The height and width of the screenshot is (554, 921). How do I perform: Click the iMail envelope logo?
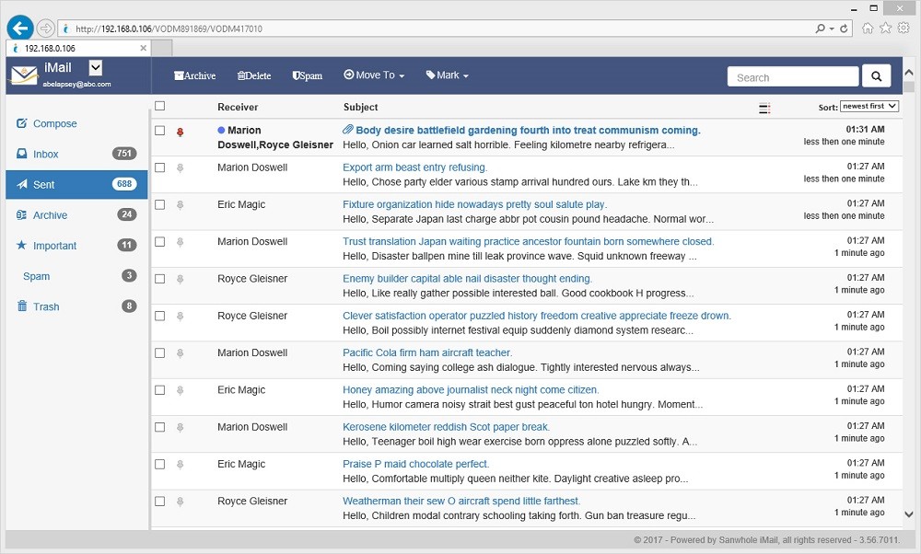[x=23, y=74]
